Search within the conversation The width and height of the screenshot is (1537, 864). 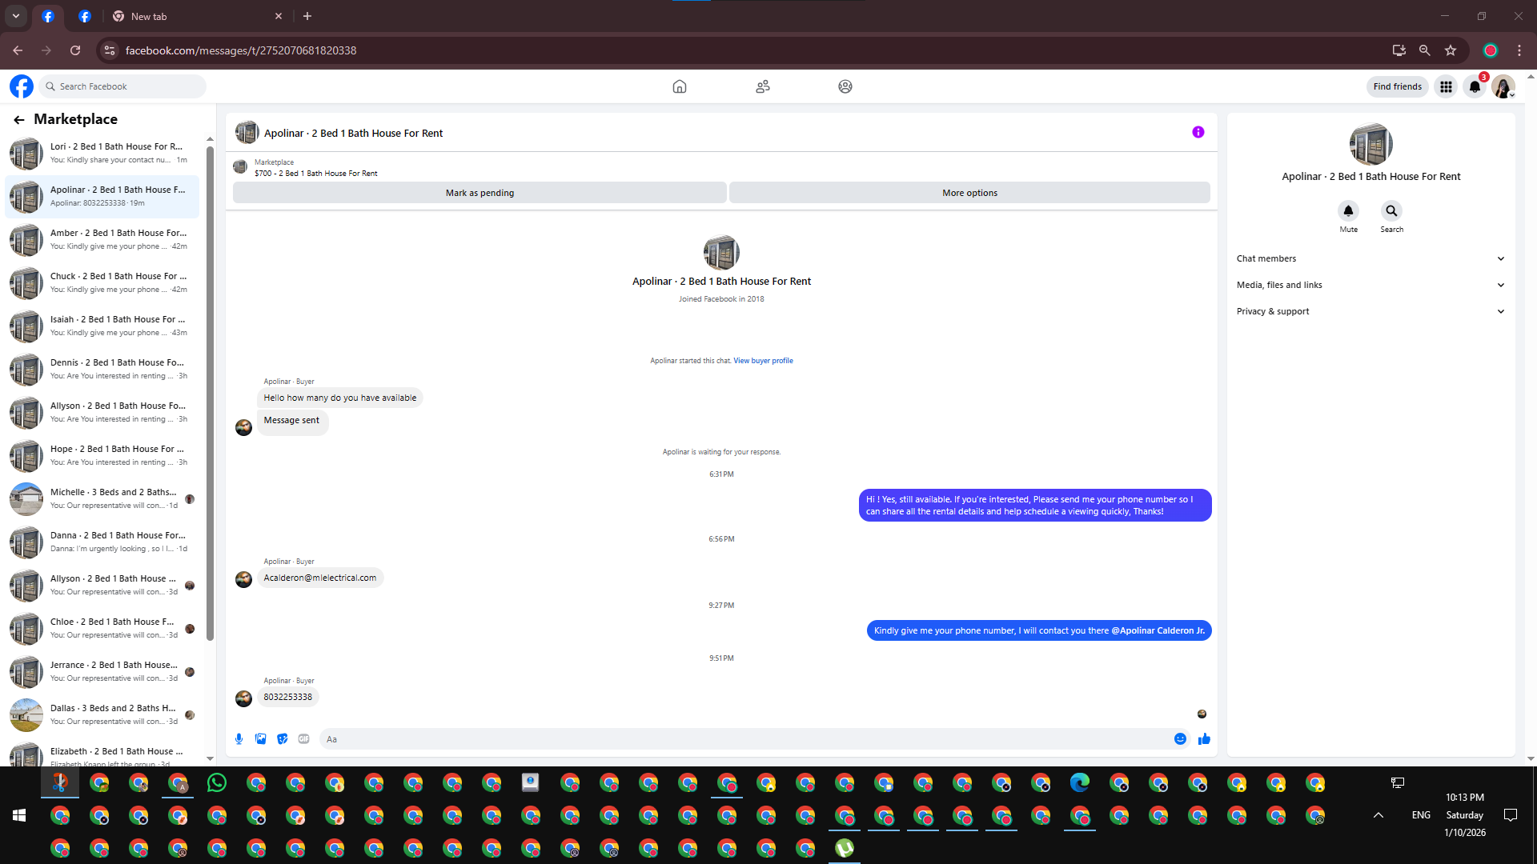1391,211
